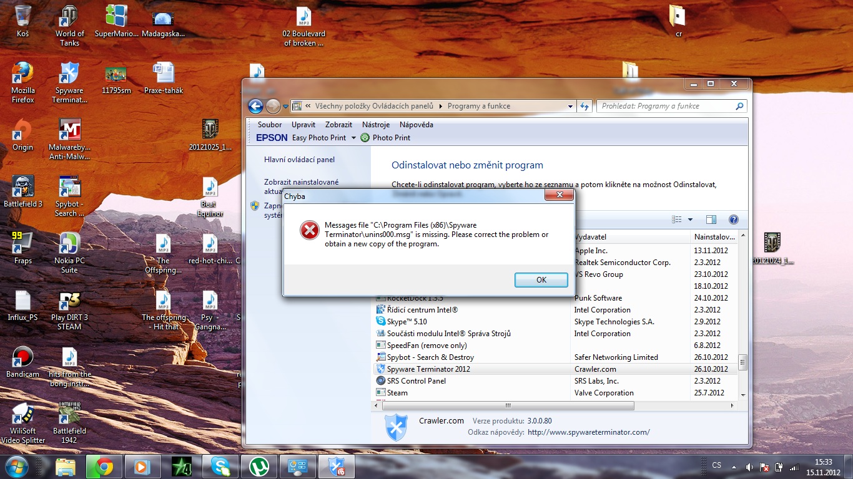This screenshot has height=479, width=853.
Task: Click OK in the Chyba error dialog
Action: (541, 280)
